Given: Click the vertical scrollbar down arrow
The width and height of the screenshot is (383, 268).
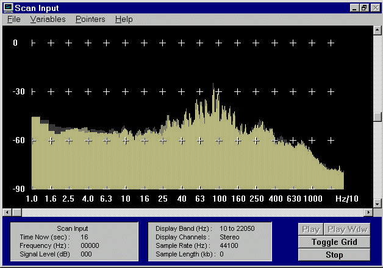Looking at the screenshot, I should [378, 203].
